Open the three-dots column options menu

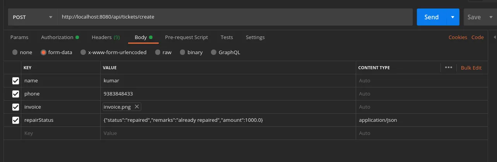click(449, 67)
